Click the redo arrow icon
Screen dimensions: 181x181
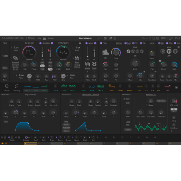click(x=150, y=38)
